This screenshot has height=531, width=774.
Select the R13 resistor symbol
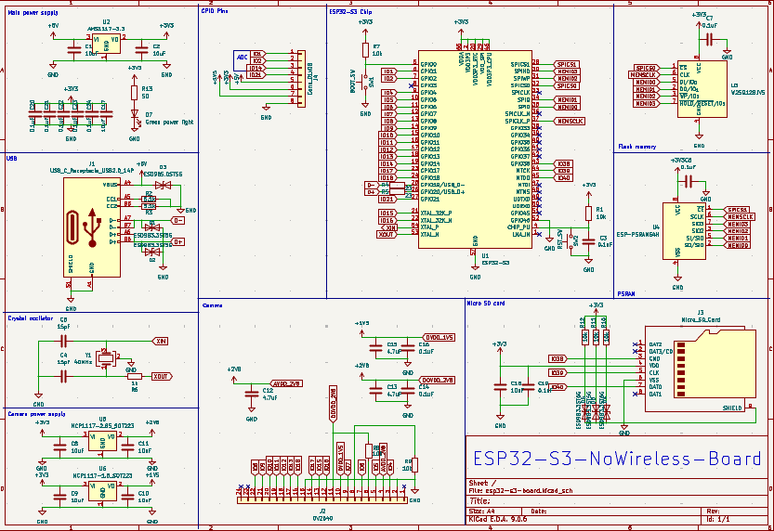click(x=134, y=93)
